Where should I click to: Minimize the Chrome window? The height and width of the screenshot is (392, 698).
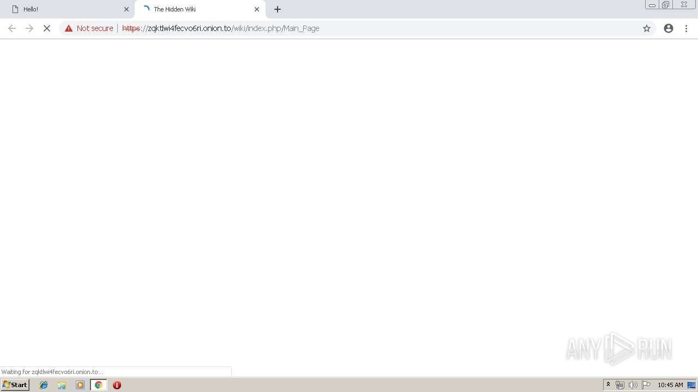tap(652, 5)
